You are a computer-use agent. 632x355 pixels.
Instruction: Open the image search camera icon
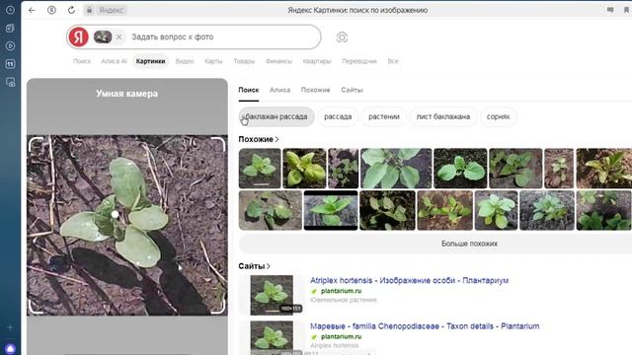342,37
